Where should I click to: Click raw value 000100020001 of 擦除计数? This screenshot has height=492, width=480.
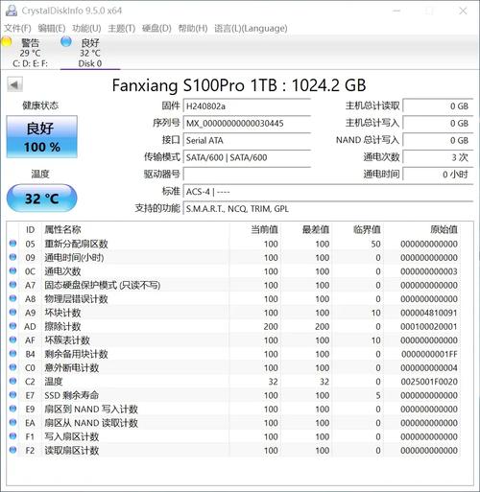429,326
